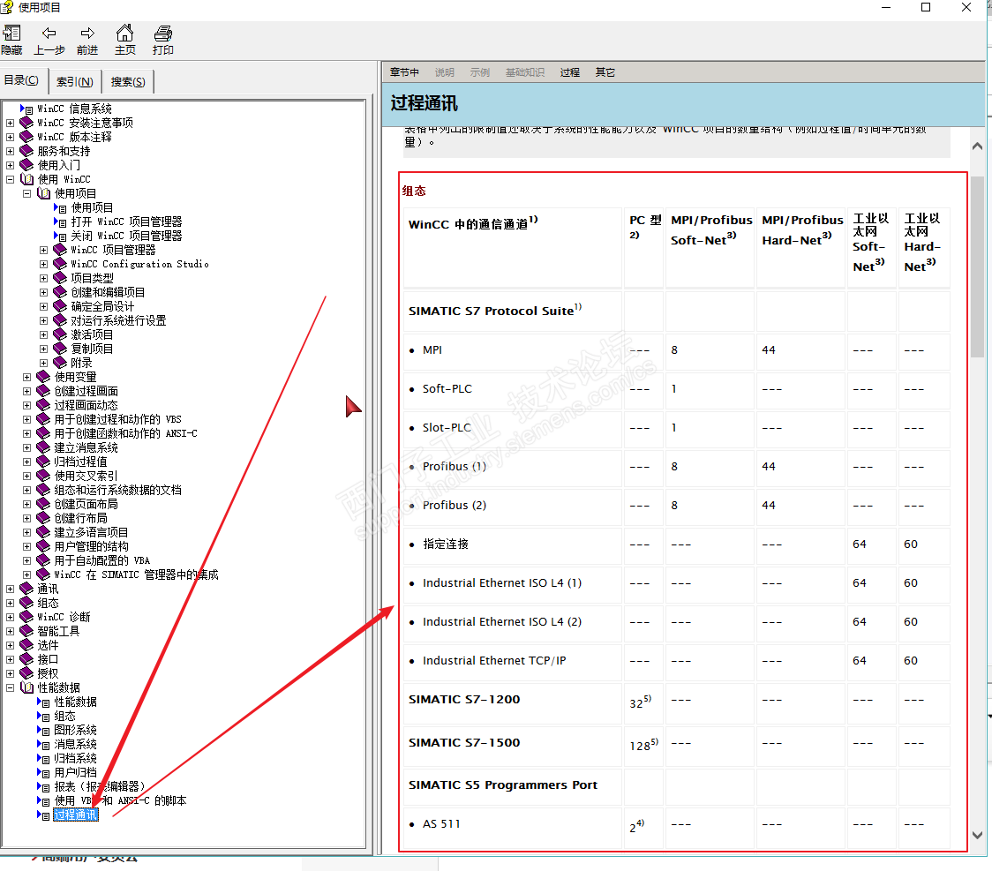Click the book icon beside WinCC 诊断
This screenshot has width=992, height=871.
pos(26,617)
